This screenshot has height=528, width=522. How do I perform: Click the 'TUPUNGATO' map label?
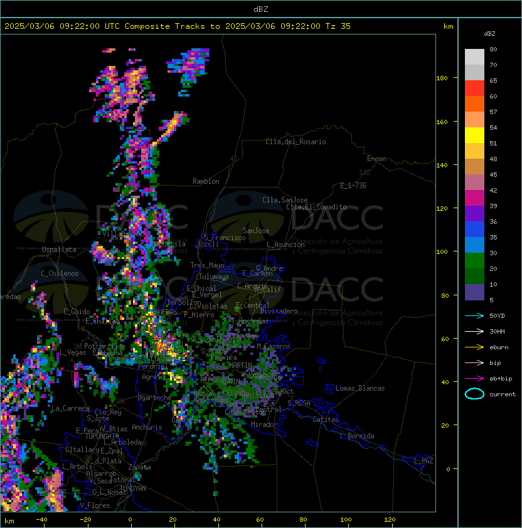(x=102, y=436)
